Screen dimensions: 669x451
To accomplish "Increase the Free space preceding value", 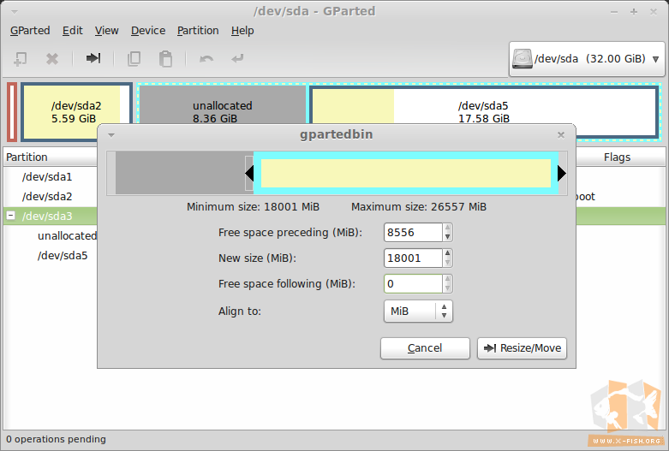I will coord(447,228).
